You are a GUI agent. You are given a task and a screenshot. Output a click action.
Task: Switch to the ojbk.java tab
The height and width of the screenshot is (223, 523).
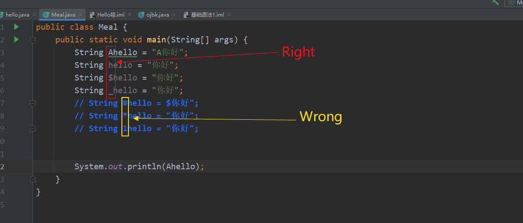tap(157, 14)
